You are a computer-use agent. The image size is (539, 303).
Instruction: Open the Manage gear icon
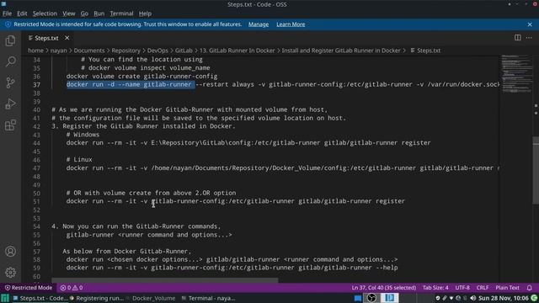(x=10, y=273)
